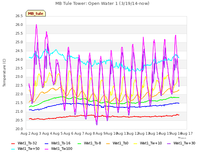Click the 22.5 y-axis tick label
Viewport: 206px width, 155px height.
click(19, 86)
